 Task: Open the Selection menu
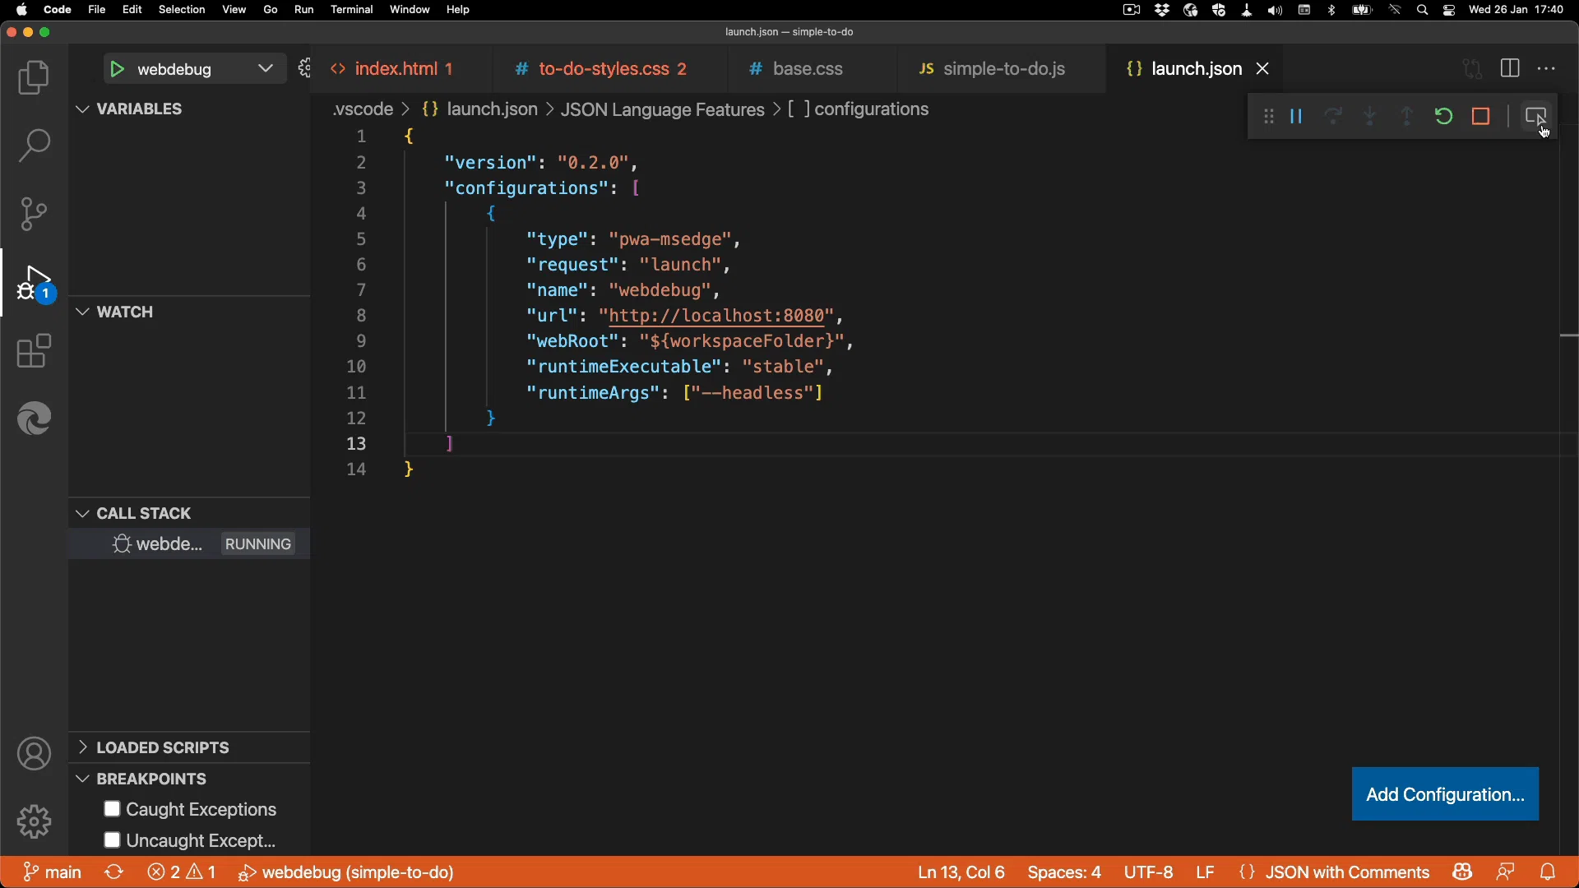tap(182, 10)
